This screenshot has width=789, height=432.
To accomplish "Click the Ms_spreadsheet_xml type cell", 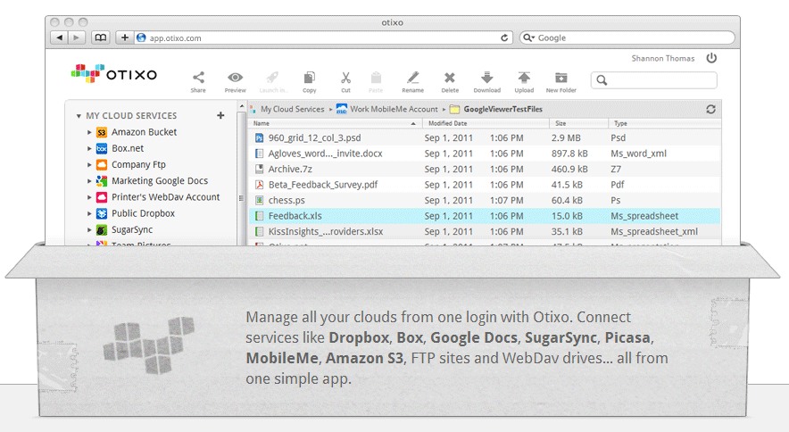I will (654, 231).
